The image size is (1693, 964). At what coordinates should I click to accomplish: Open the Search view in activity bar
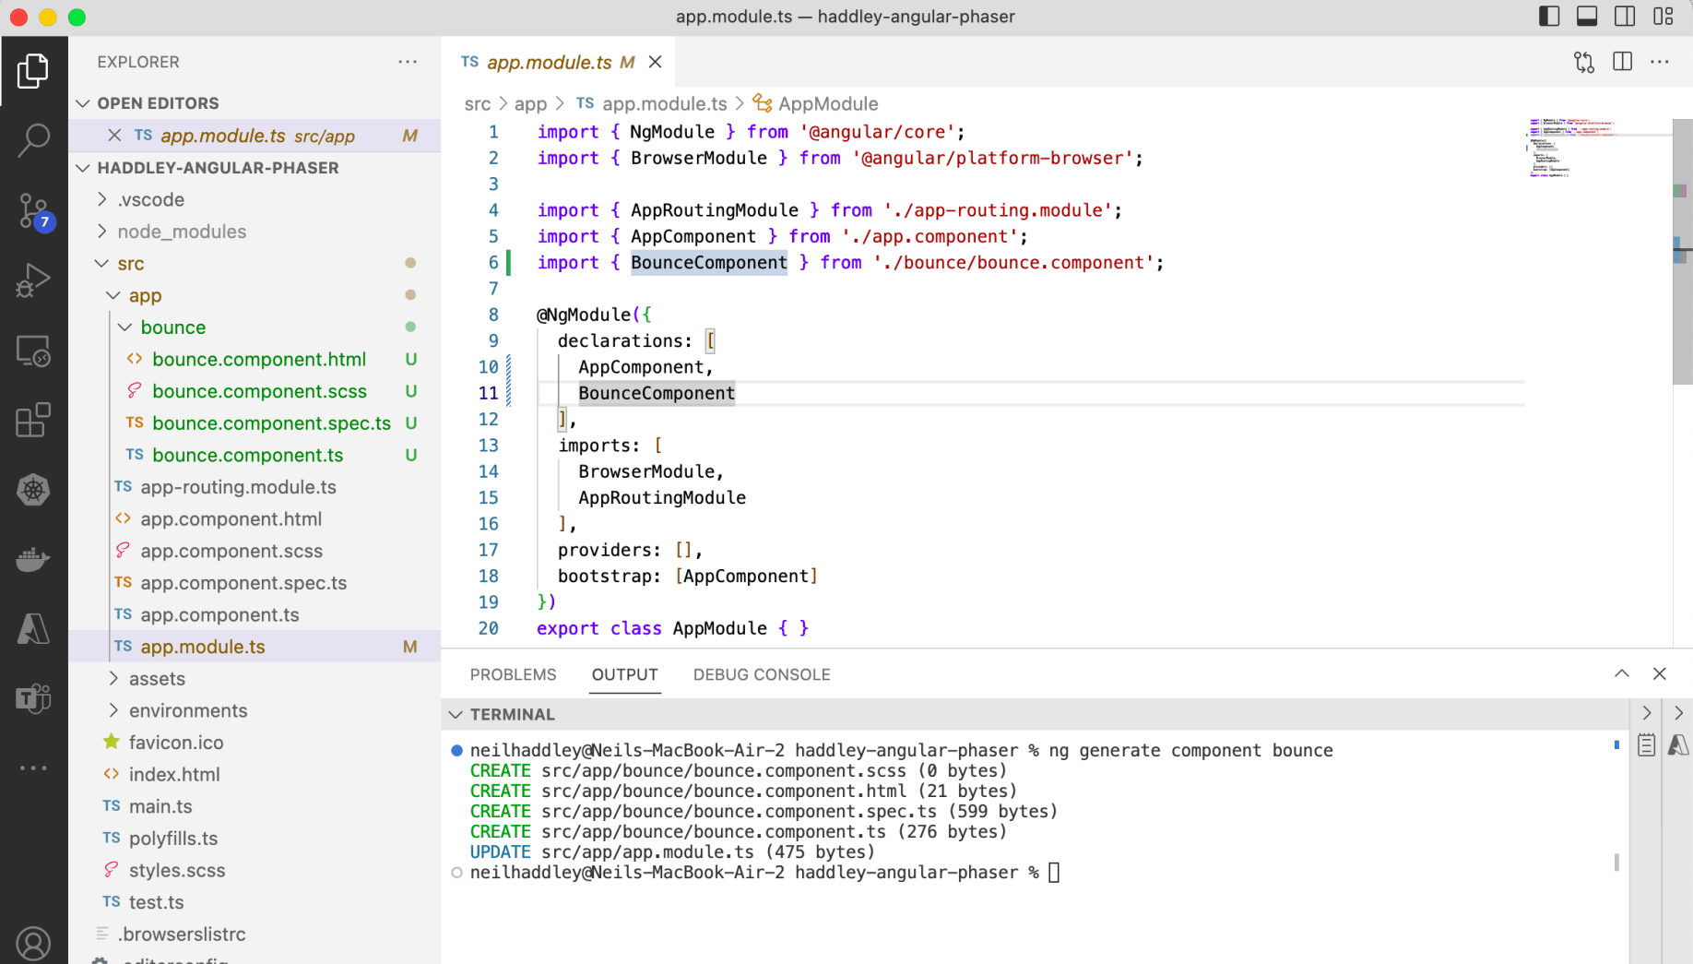click(x=33, y=141)
